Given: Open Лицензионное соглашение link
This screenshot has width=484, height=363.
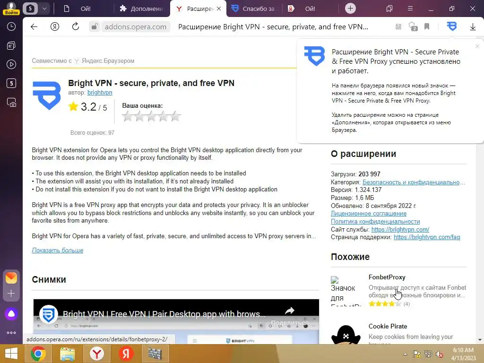Looking at the screenshot, I should [369, 213].
